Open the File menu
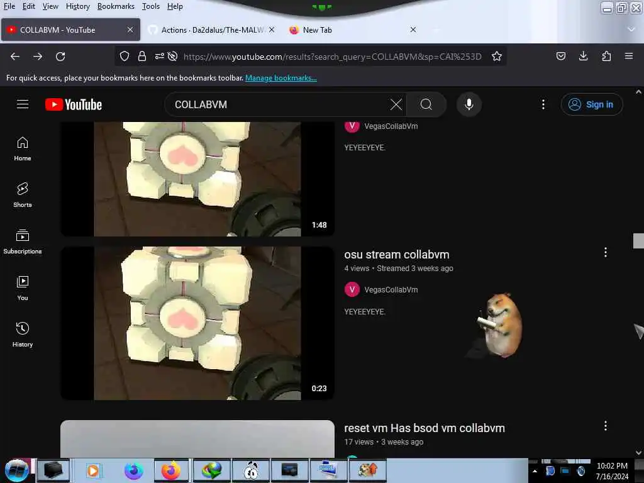This screenshot has width=644, height=483. click(x=9, y=6)
